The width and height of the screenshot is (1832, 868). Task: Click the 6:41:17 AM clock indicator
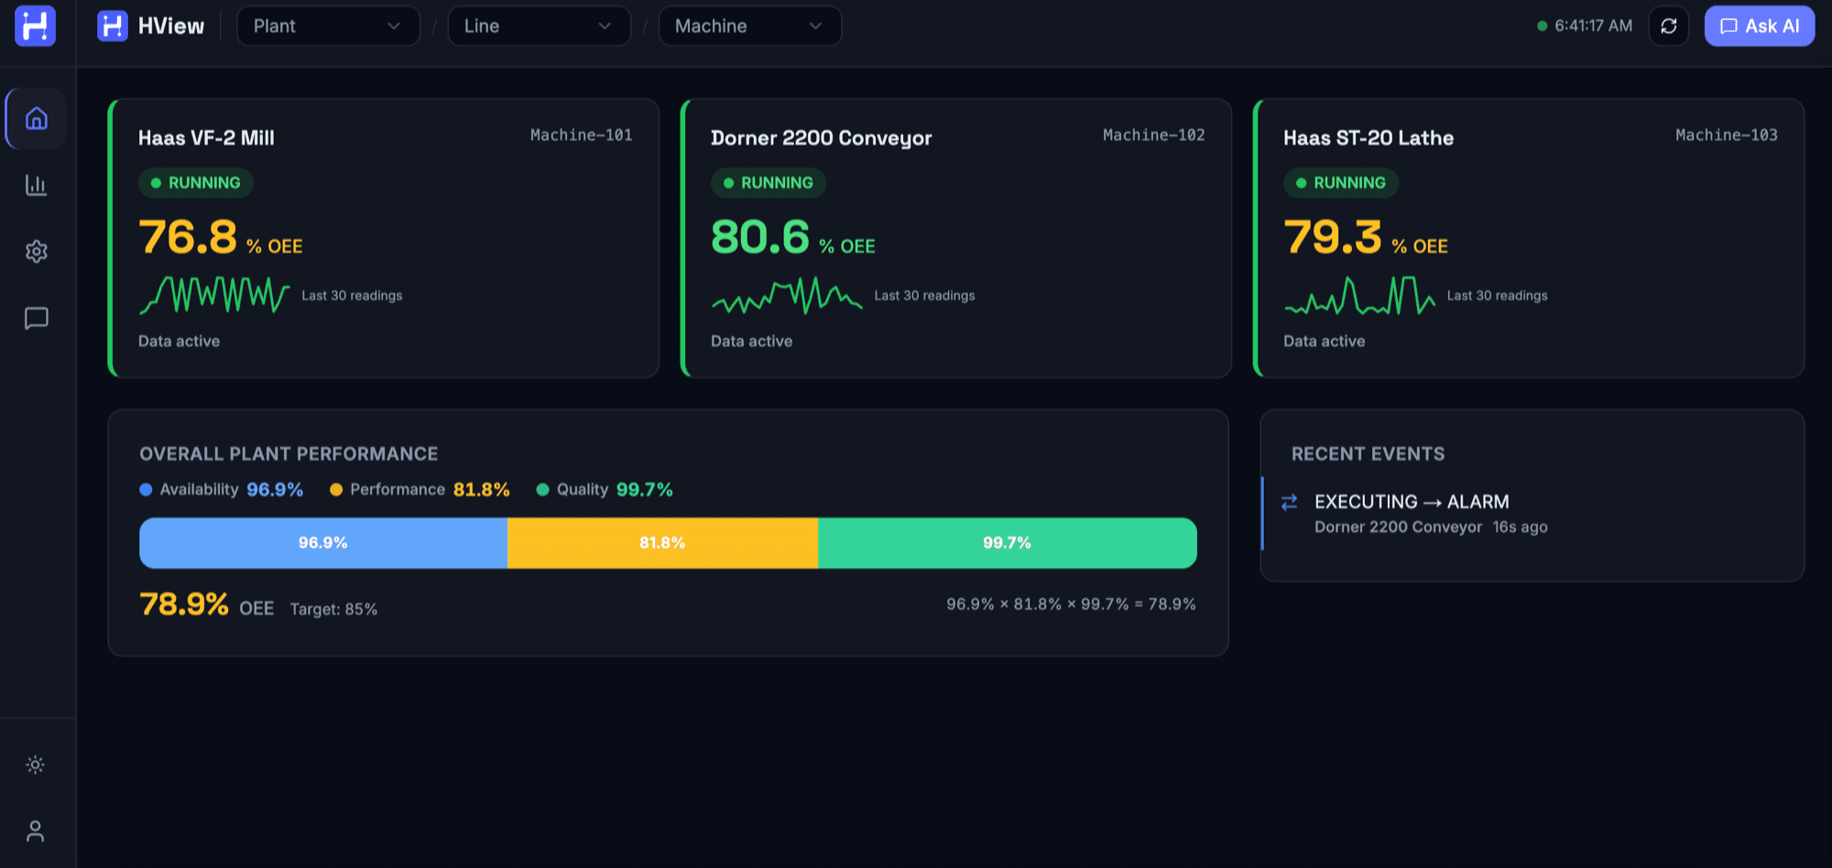click(x=1593, y=26)
